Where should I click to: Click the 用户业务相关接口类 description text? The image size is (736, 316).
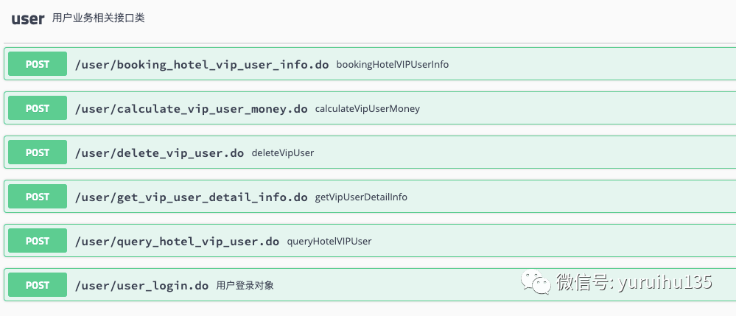[x=98, y=18]
